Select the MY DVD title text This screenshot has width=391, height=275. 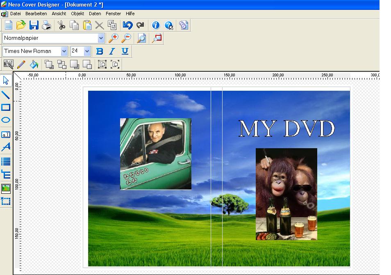[286, 129]
